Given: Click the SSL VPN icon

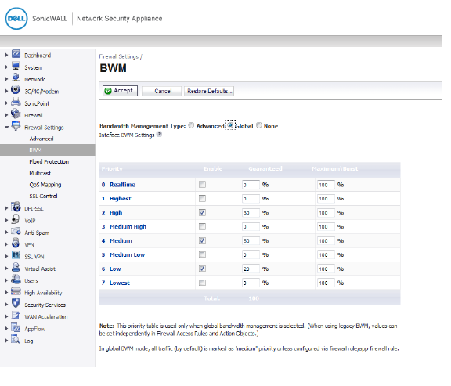Looking at the screenshot, I should (x=16, y=254).
